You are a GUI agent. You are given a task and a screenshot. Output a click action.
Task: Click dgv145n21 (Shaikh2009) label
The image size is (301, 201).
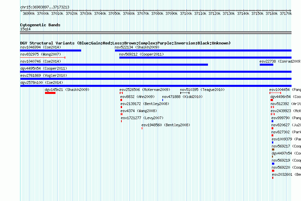pyautogui.click(x=67, y=90)
